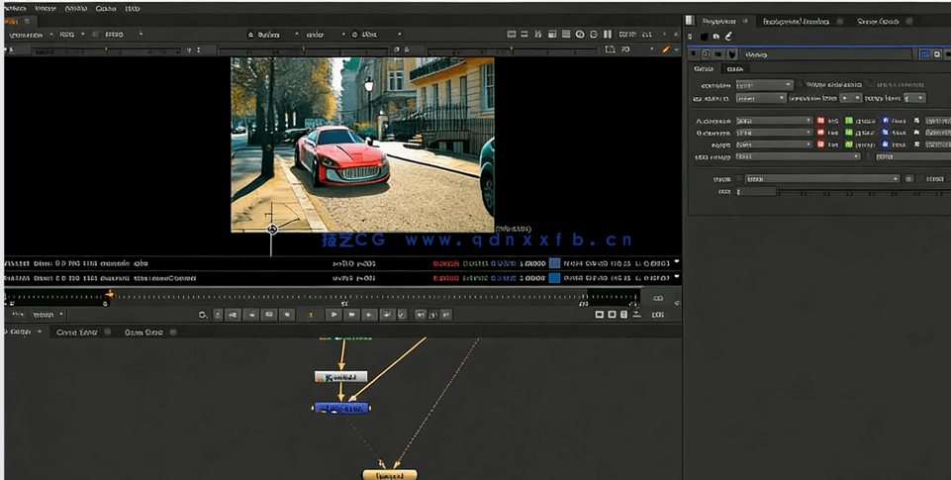
Task: Toggle the green channel checkbox in first channels row
Action: point(848,121)
